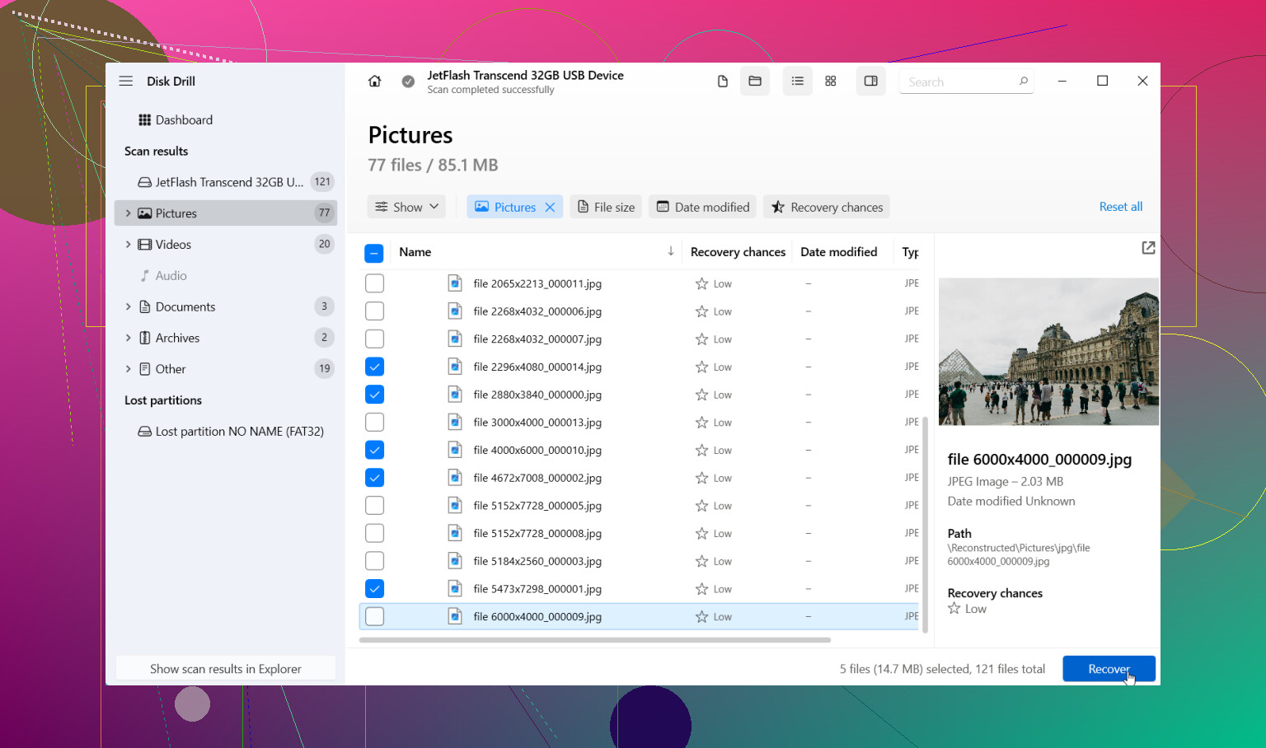Open the hamburger menu beside Disk Drill
Screen dimensions: 1266x748
coord(126,81)
